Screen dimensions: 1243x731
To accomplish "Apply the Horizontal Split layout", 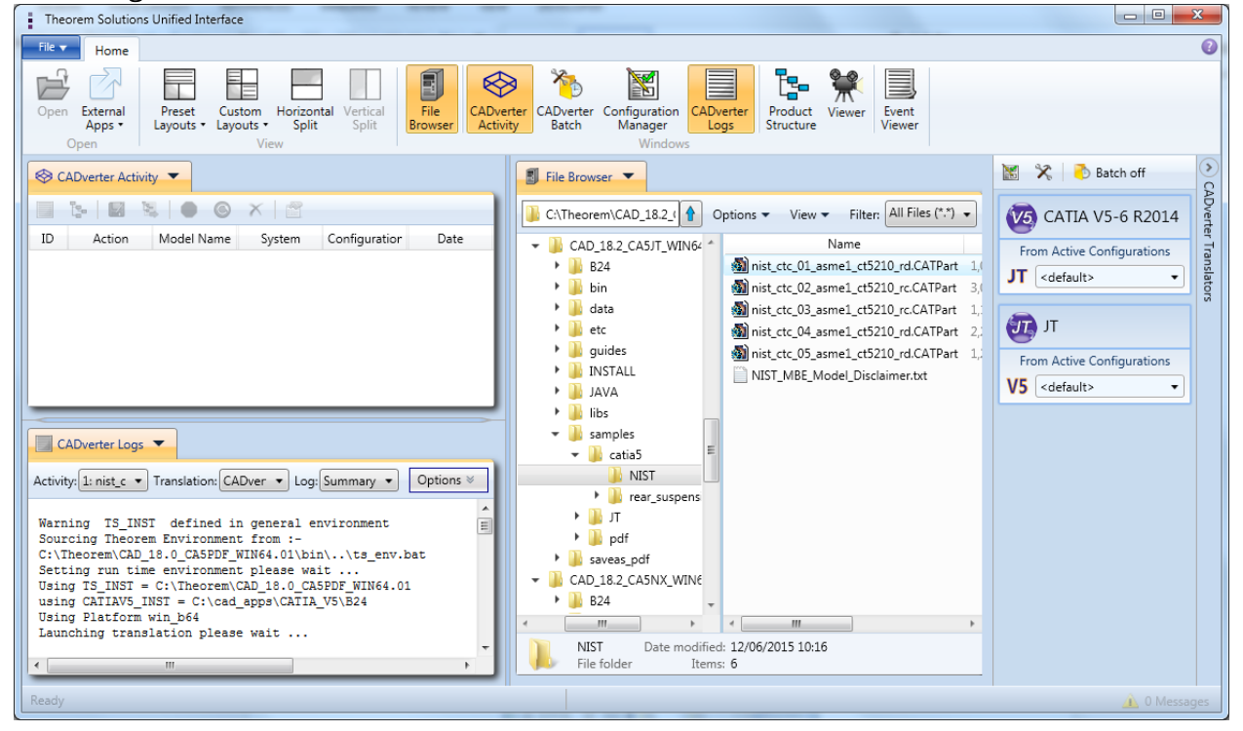I will (305, 99).
